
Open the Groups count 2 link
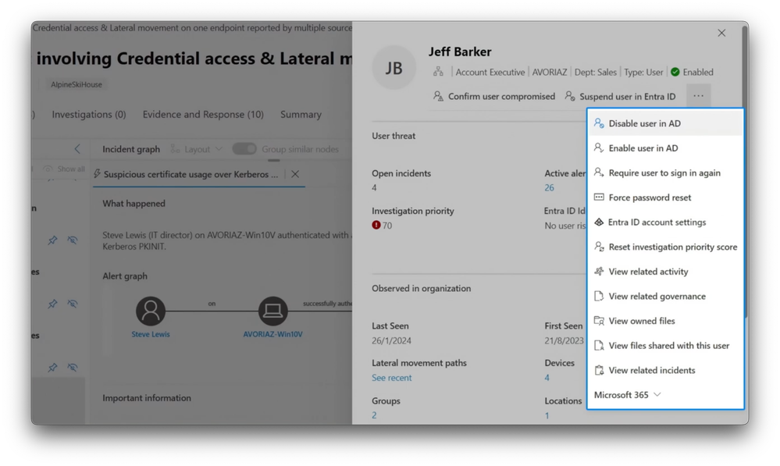click(374, 415)
